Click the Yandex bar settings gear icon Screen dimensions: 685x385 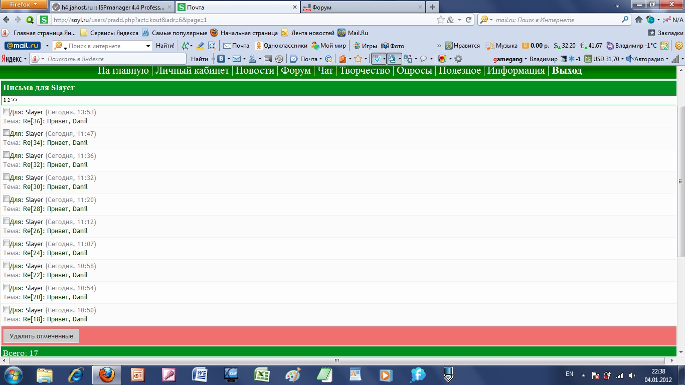point(458,59)
